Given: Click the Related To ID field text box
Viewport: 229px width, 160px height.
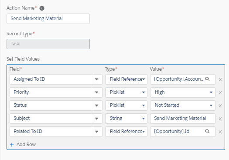Looking at the screenshot, I should [x=51, y=132].
